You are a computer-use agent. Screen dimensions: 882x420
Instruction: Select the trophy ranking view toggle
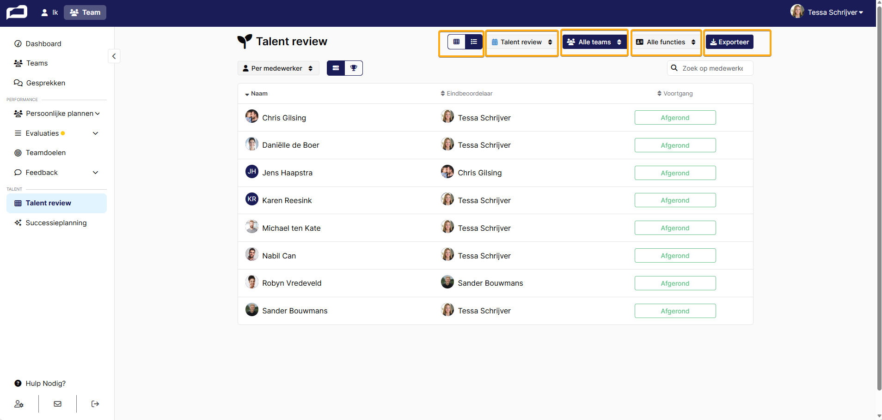pyautogui.click(x=354, y=68)
